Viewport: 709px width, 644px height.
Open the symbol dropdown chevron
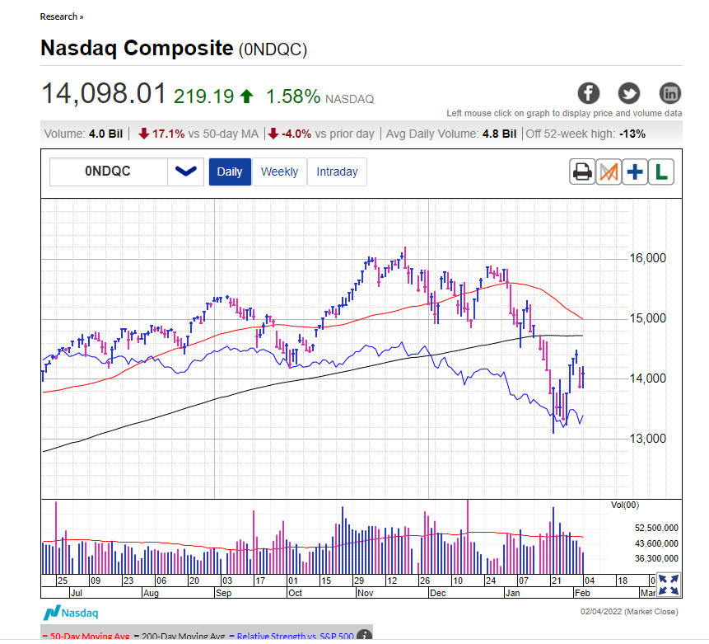point(186,172)
